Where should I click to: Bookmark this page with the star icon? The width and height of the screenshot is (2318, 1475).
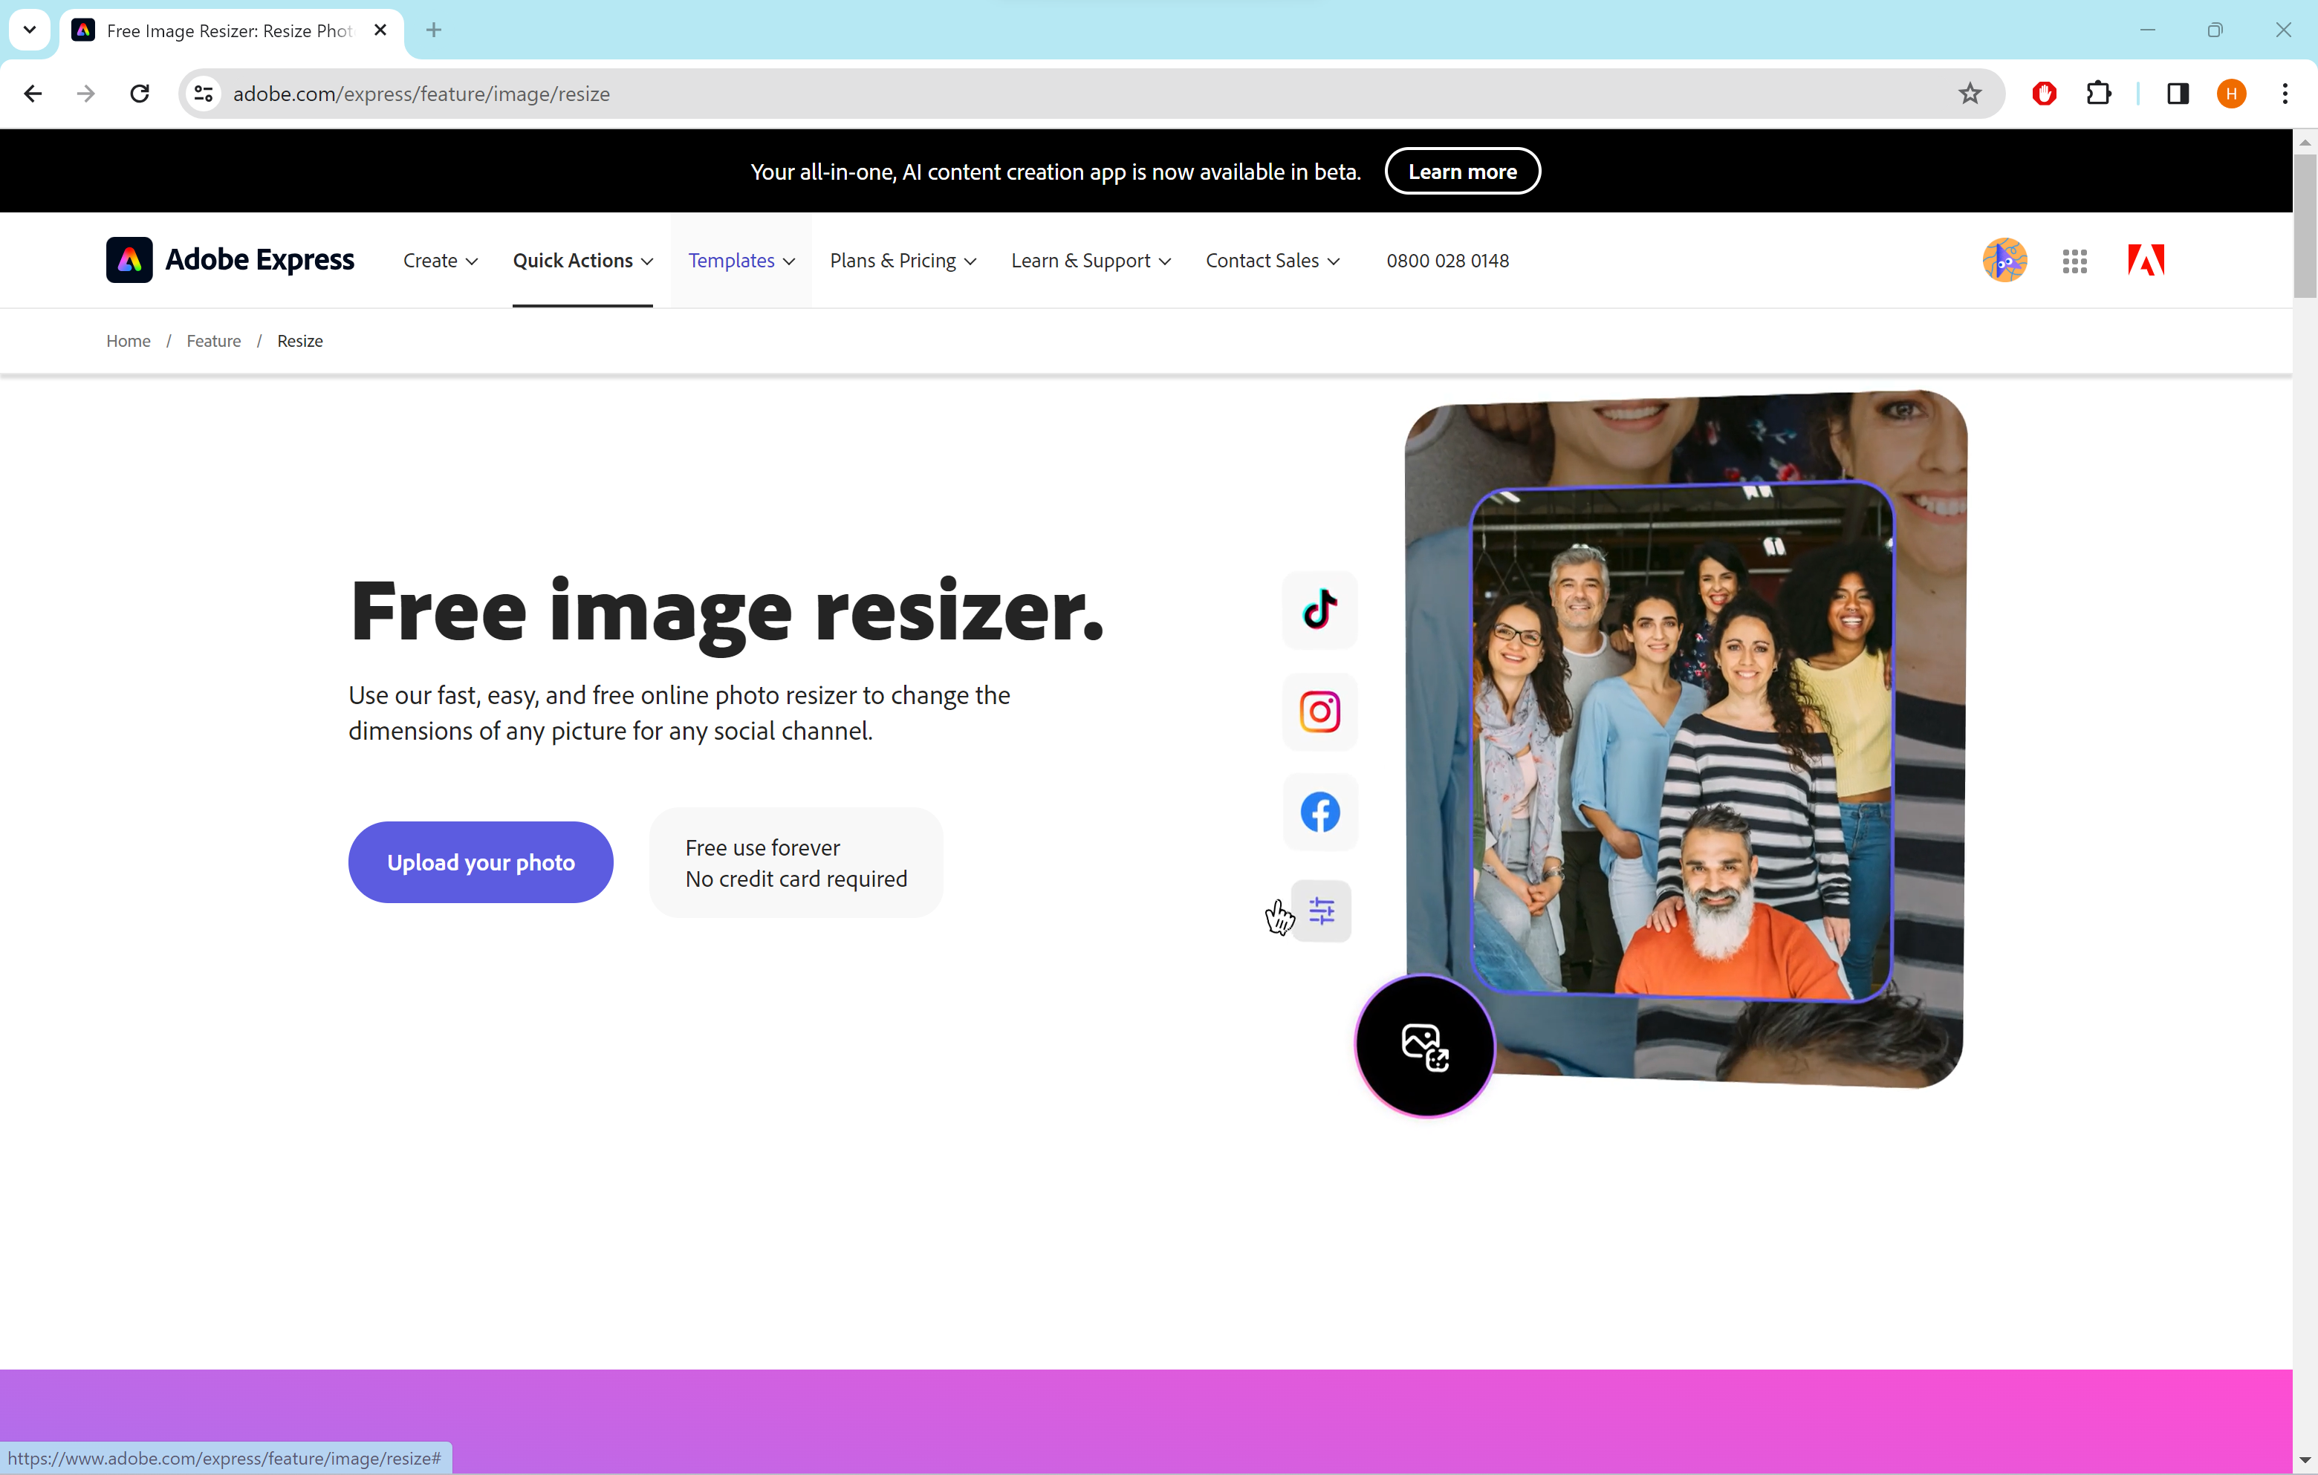point(1970,94)
